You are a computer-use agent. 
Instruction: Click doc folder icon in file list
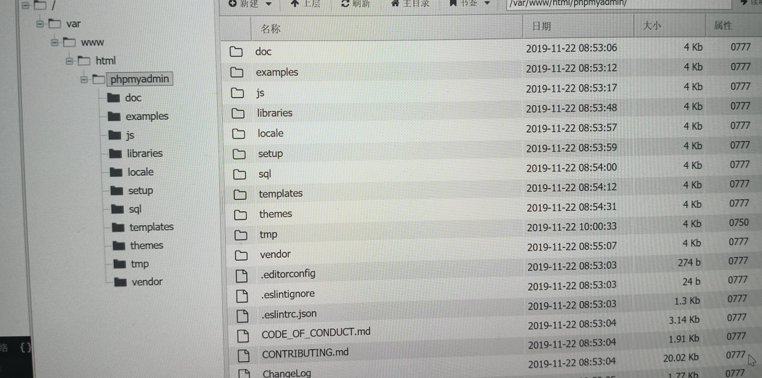pyautogui.click(x=236, y=52)
